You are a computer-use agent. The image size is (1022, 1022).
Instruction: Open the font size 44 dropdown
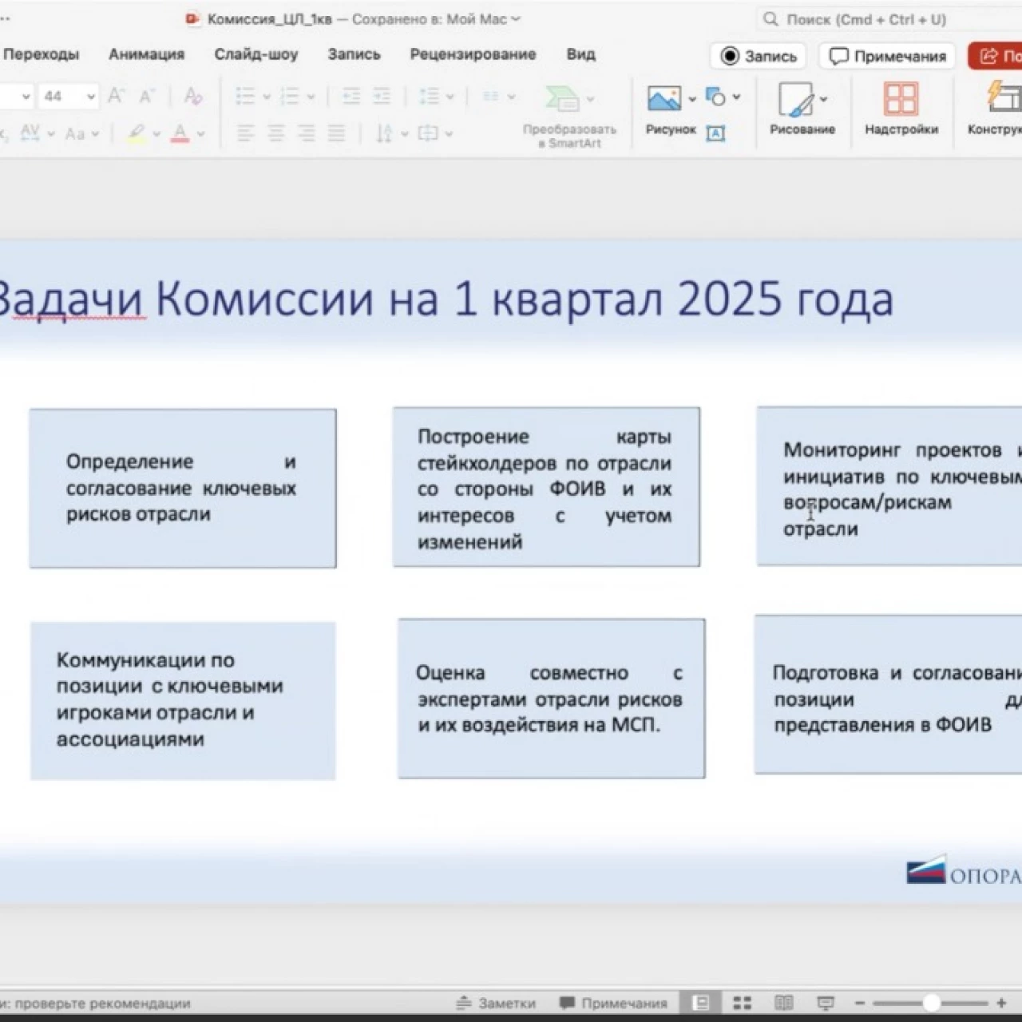tap(91, 97)
